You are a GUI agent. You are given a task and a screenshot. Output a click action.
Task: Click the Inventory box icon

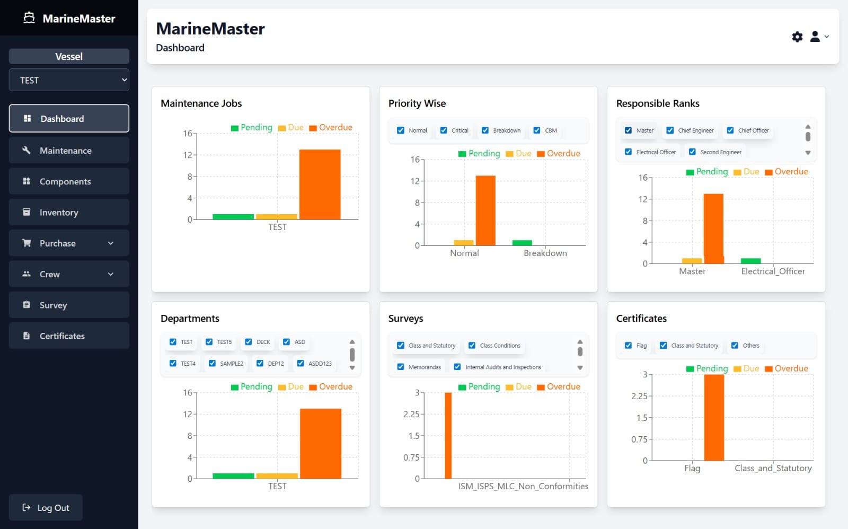pos(26,212)
